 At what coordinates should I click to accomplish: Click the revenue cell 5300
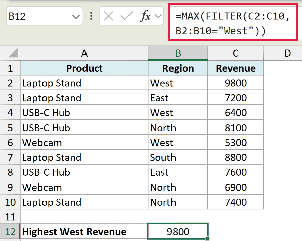tap(235, 142)
